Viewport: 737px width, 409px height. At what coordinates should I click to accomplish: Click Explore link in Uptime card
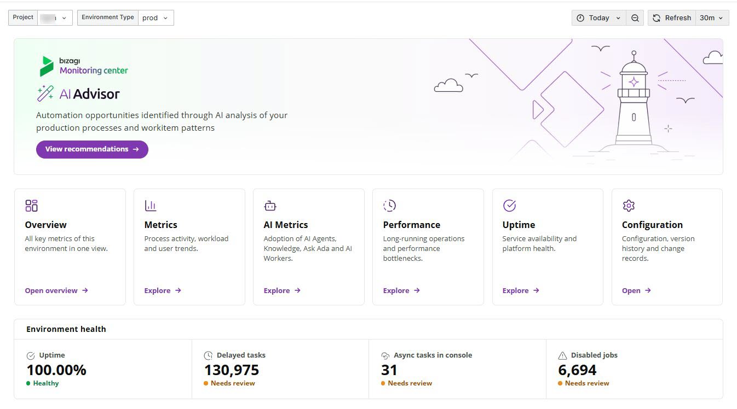tap(521, 290)
